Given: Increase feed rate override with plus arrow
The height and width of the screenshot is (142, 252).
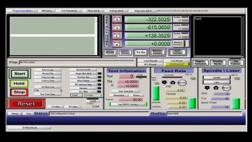Looking at the screenshot, I should click(172, 82).
